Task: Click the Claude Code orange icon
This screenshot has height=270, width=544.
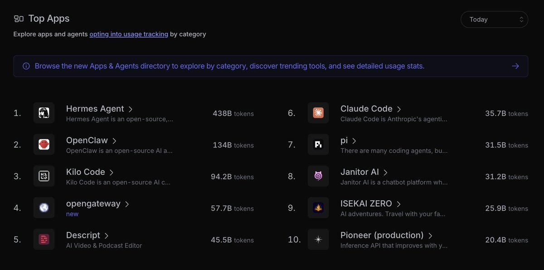Action: click(x=318, y=113)
